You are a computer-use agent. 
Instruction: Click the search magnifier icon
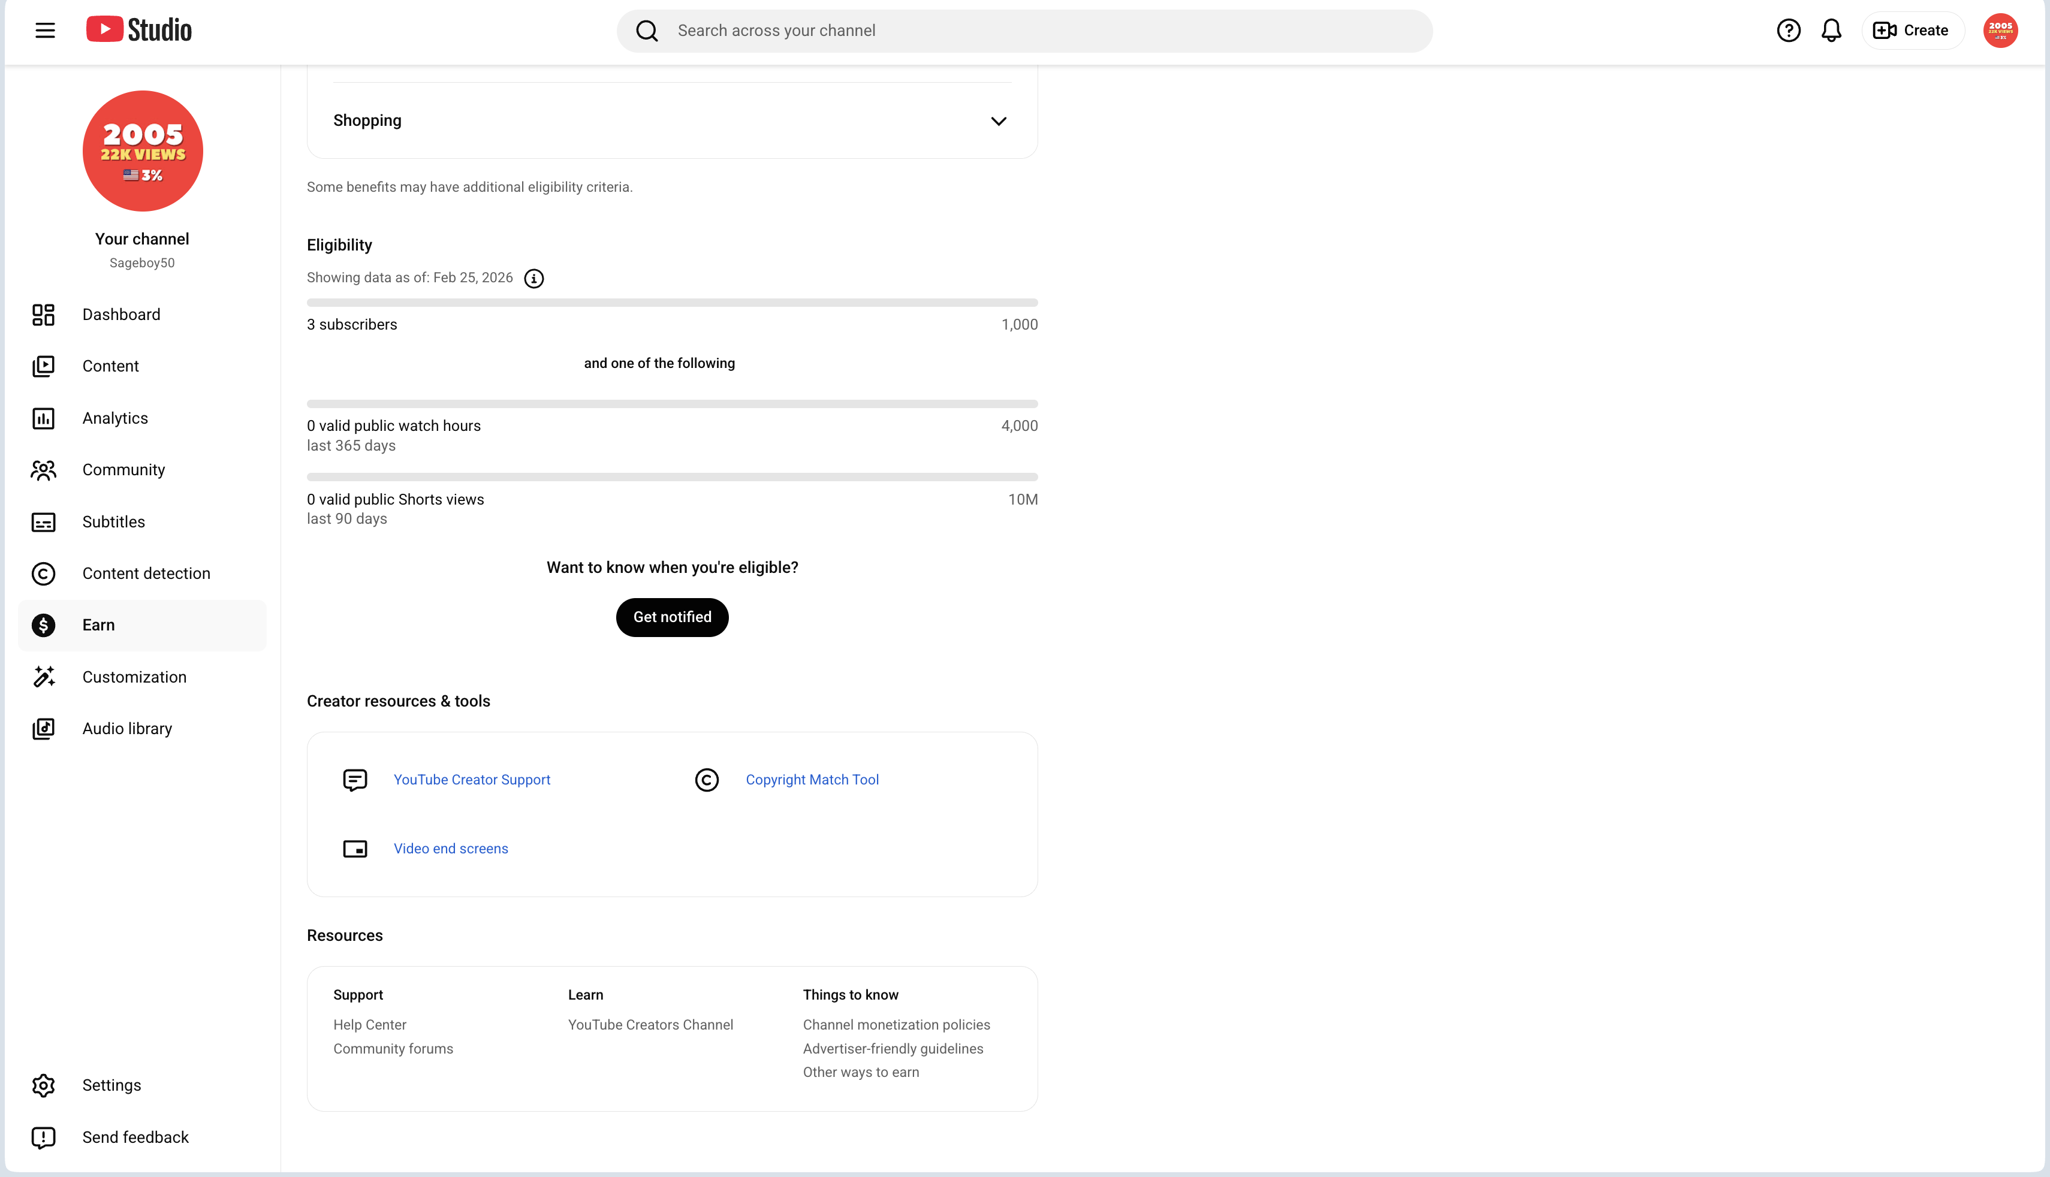(x=647, y=31)
